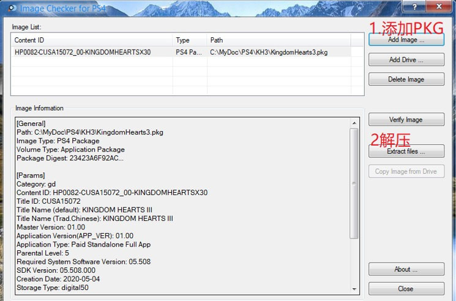Extract files from the package
This screenshot has width=456, height=301.
click(x=406, y=151)
